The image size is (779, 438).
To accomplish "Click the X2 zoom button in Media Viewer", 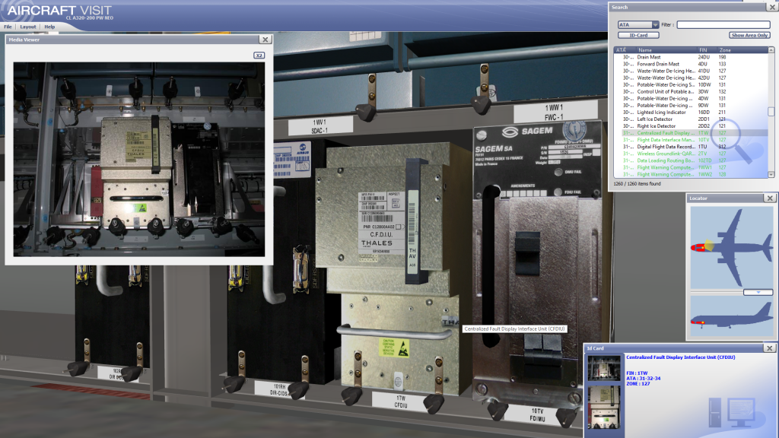I will [x=259, y=55].
